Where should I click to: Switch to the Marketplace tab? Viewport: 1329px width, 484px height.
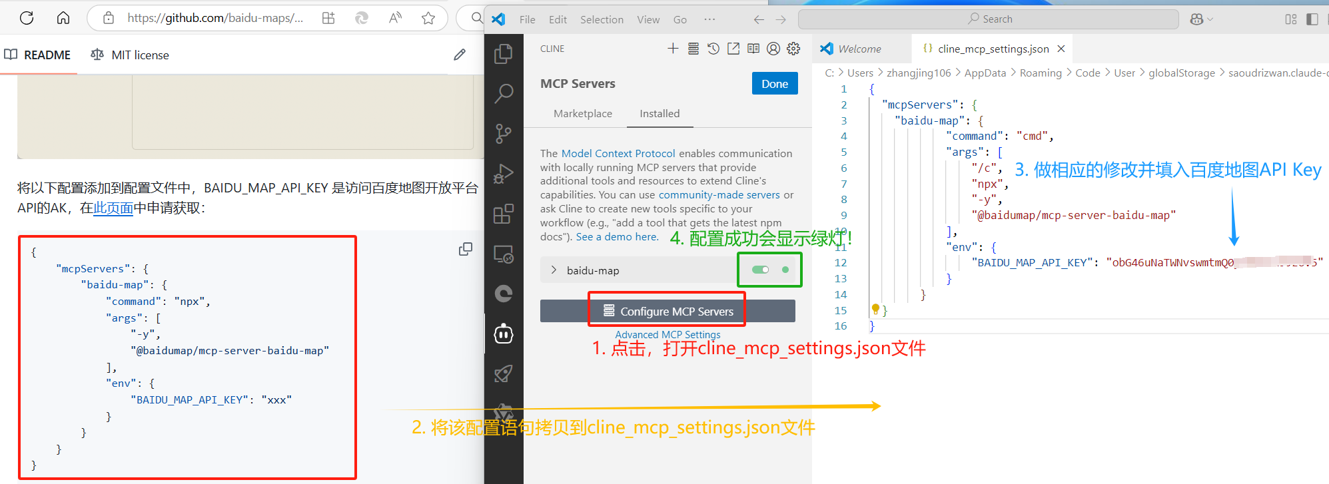click(583, 113)
